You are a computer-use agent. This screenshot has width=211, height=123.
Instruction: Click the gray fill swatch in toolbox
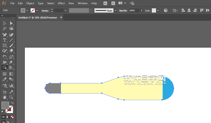[x=5, y=105]
